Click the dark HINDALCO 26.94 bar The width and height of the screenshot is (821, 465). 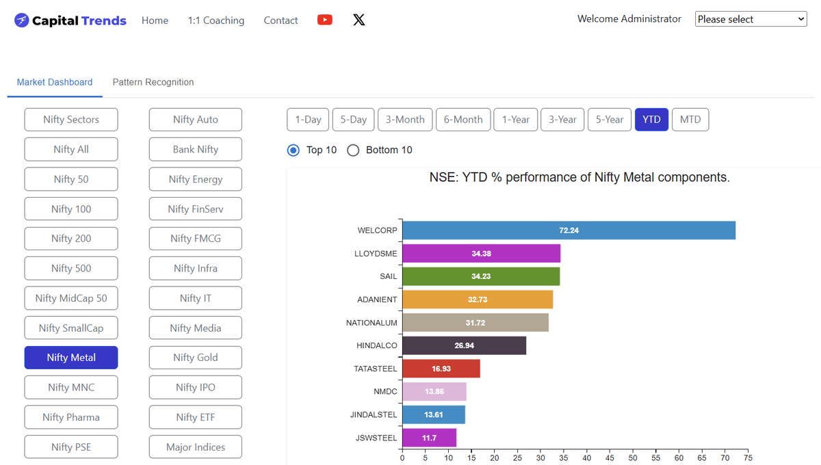tap(465, 345)
